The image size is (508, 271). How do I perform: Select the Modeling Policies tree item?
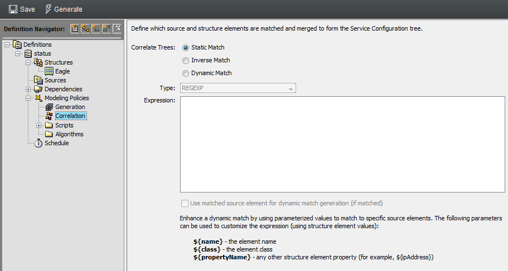coord(67,98)
